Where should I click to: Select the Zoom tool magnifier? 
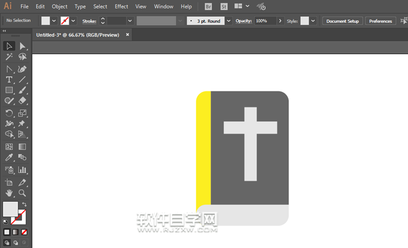[x=23, y=193]
